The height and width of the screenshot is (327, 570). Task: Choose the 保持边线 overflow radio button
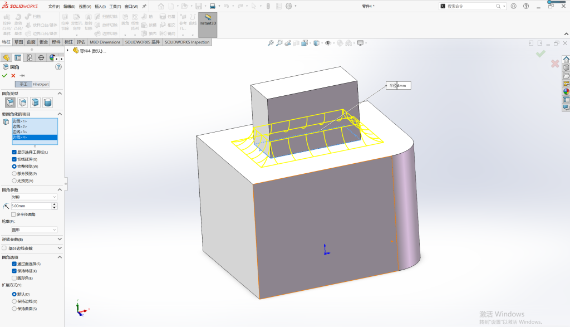click(x=14, y=301)
